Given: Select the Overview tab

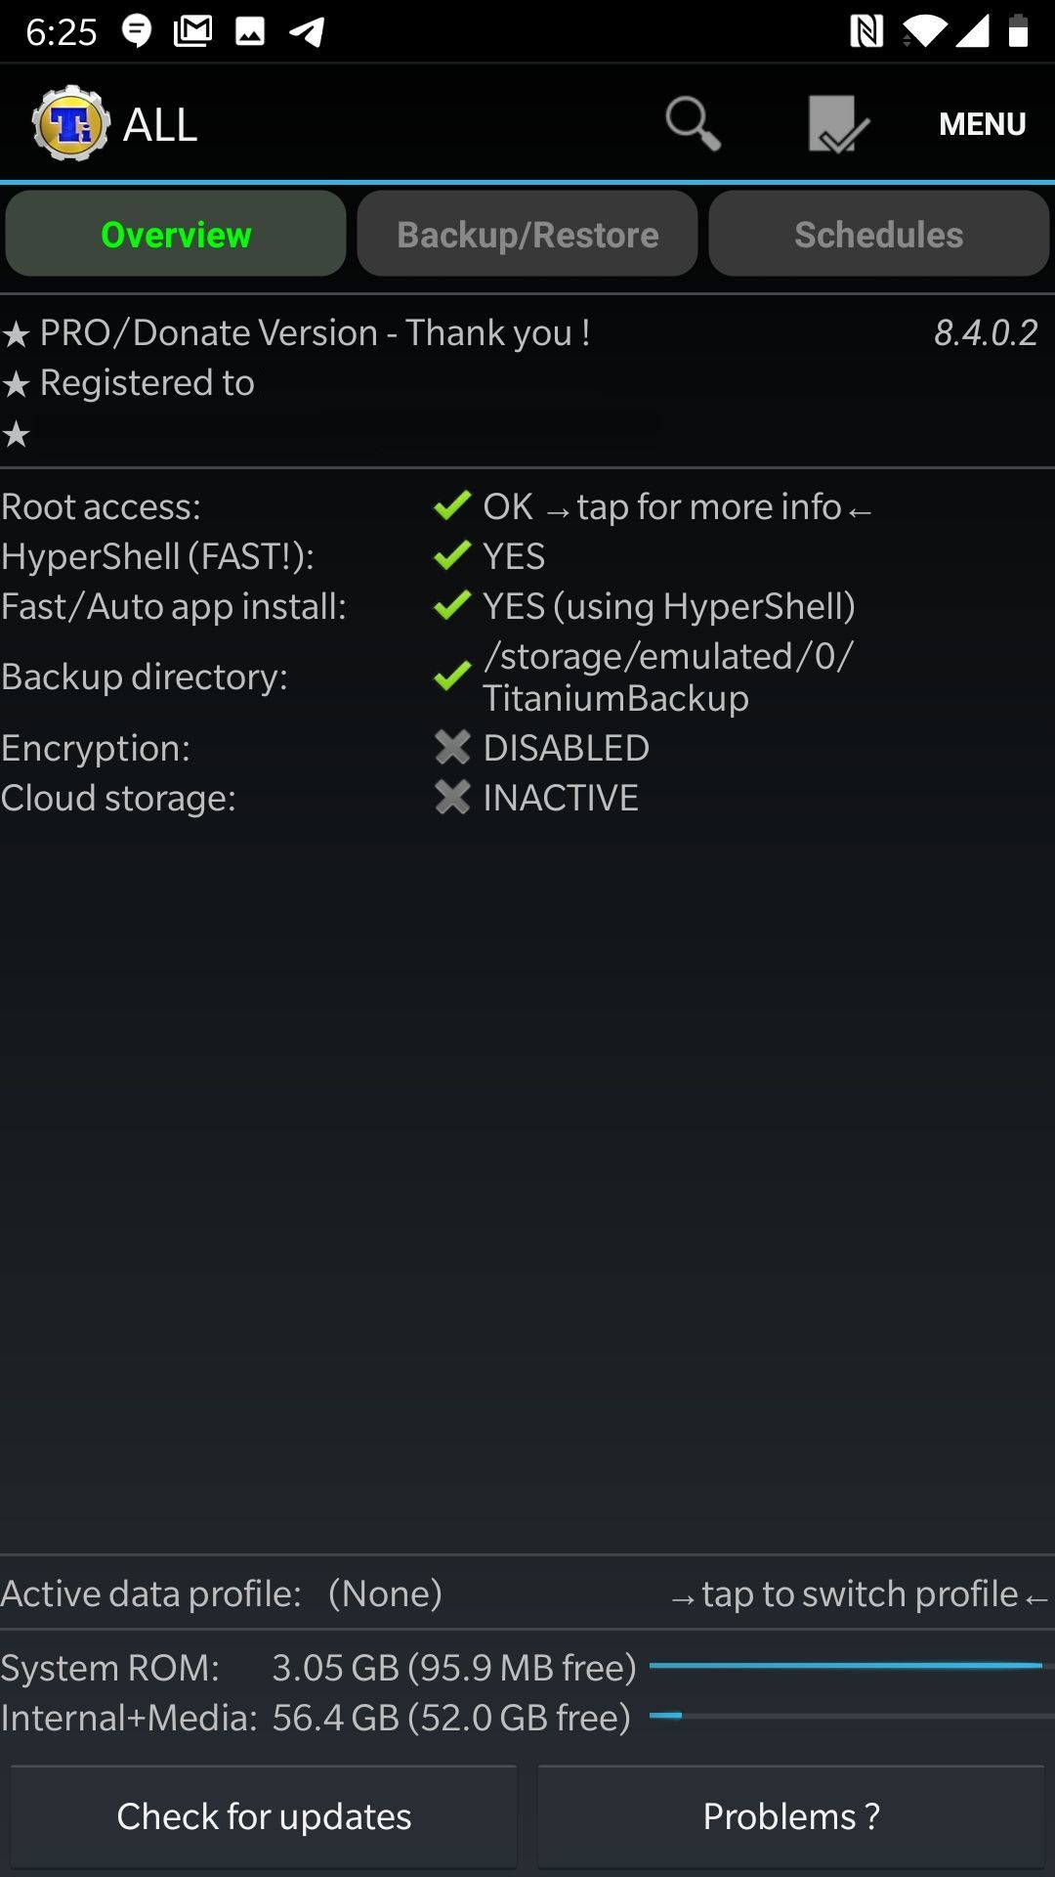Looking at the screenshot, I should 175,233.
